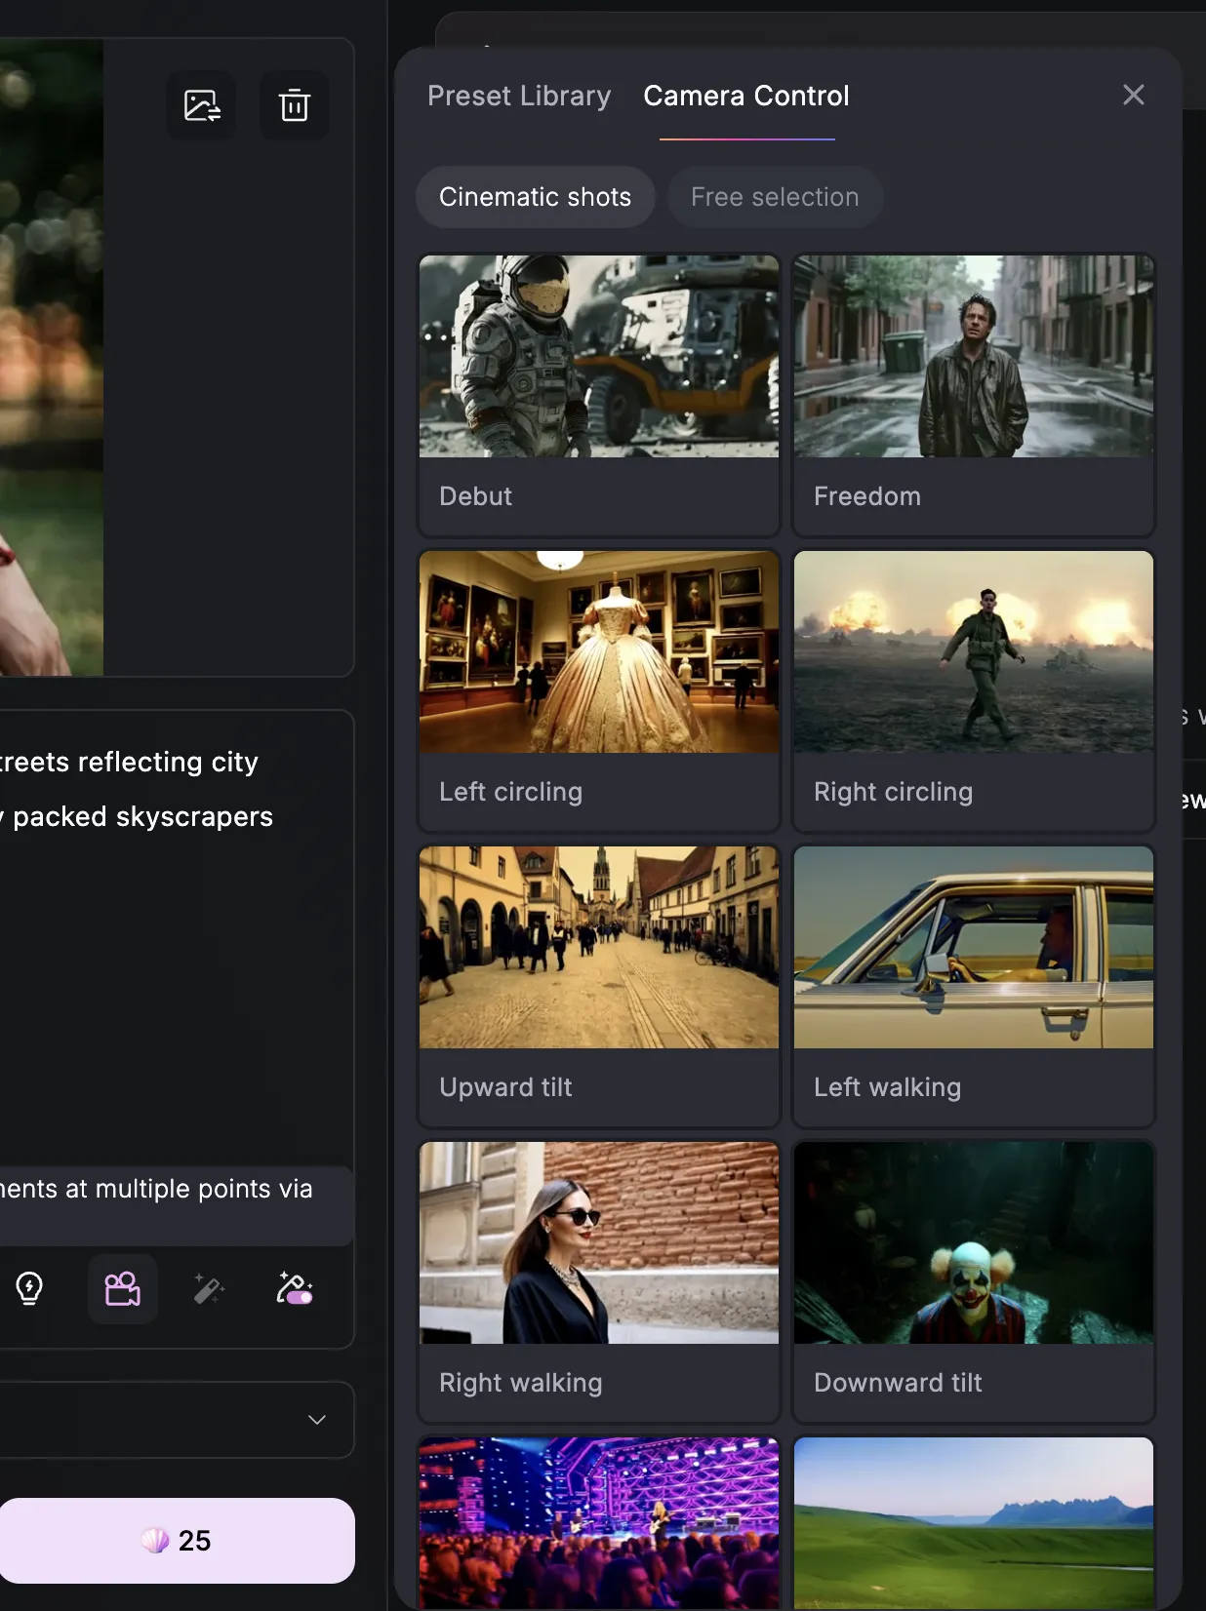The width and height of the screenshot is (1206, 1611).
Task: Choose the Debut astronaut camera shot
Action: [x=599, y=394]
